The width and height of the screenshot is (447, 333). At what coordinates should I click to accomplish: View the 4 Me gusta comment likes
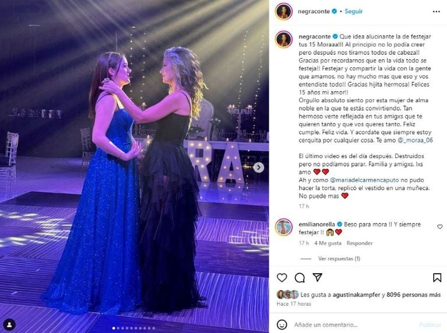coord(327,243)
